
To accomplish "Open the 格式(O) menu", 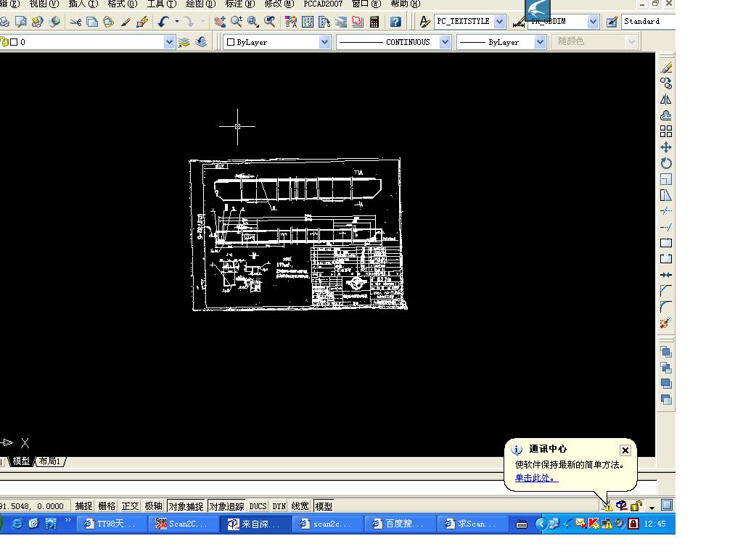I will point(122,4).
